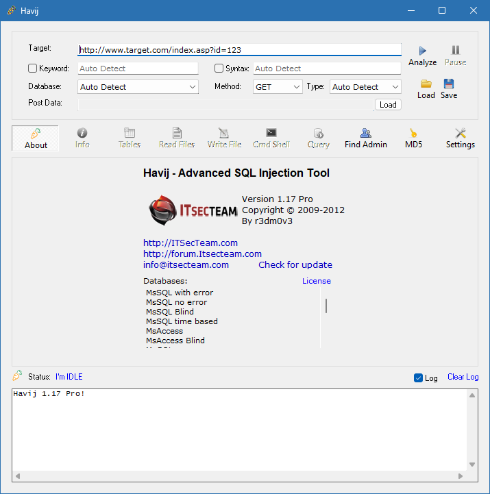Select 'MsAccess Blind' entry

[x=175, y=341]
